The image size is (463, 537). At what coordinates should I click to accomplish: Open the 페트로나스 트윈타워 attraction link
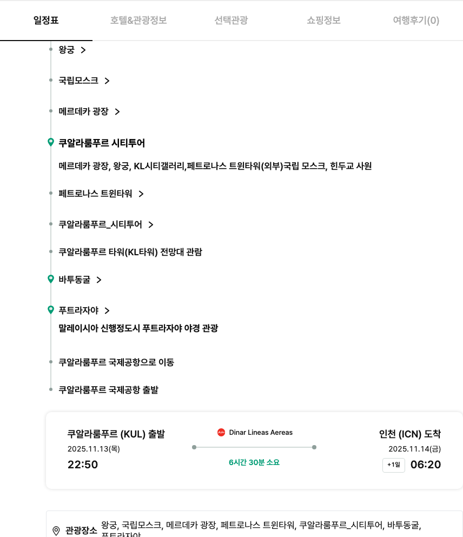(95, 194)
